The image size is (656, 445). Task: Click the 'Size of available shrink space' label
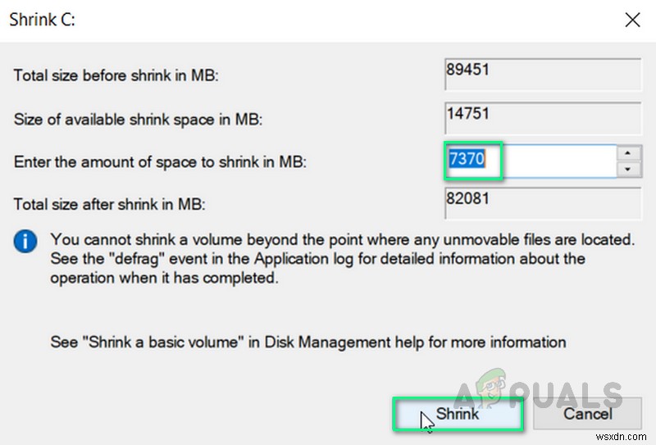(x=138, y=120)
